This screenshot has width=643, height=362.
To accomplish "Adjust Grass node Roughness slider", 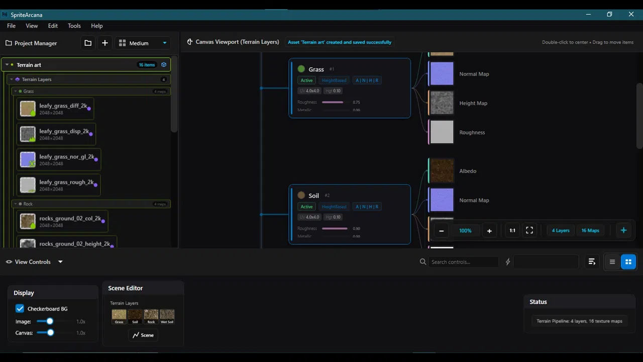I will click(335, 102).
